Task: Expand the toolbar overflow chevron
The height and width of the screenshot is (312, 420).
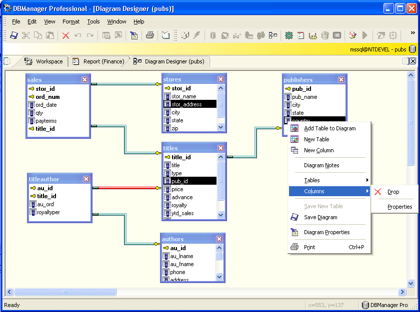Action: click(x=413, y=32)
